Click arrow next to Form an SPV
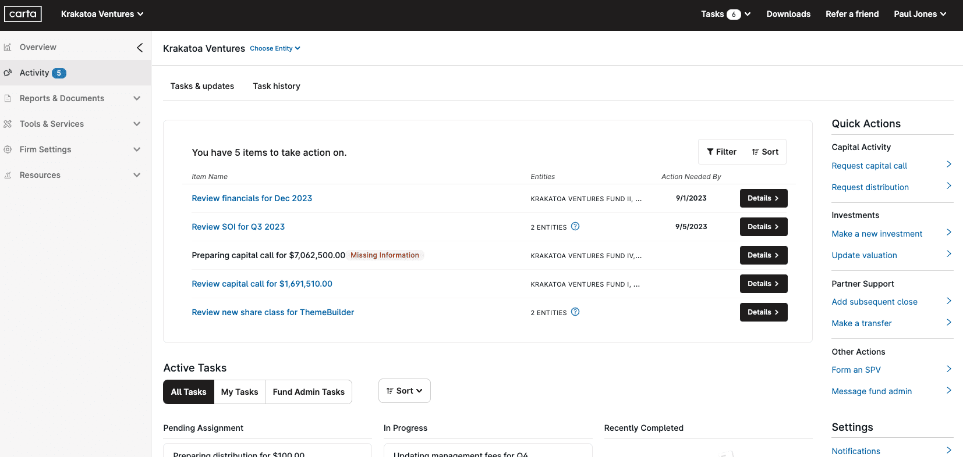Image resolution: width=963 pixels, height=457 pixels. pos(949,369)
